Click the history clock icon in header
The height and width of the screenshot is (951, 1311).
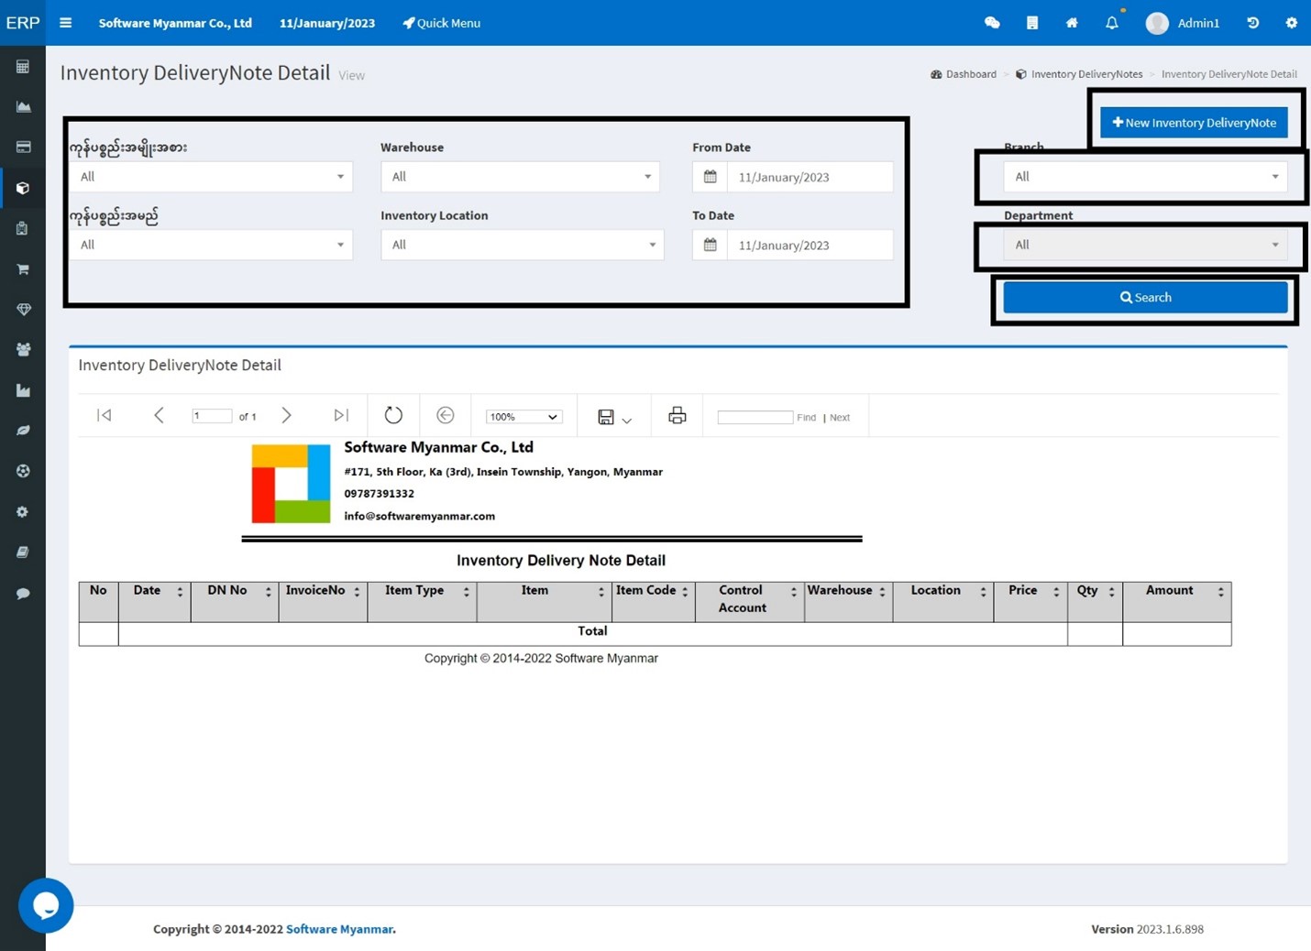1252,23
